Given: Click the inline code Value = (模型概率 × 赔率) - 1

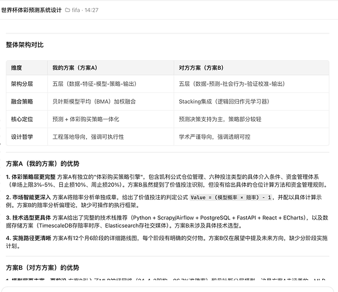Looking at the screenshot, I should tap(231, 197).
